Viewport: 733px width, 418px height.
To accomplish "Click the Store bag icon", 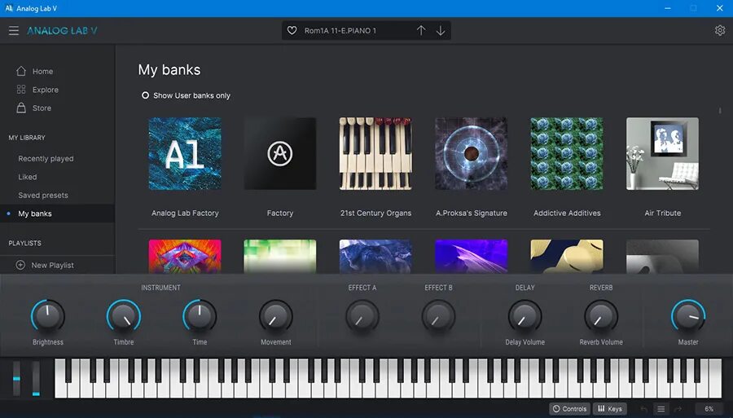I will pos(21,108).
